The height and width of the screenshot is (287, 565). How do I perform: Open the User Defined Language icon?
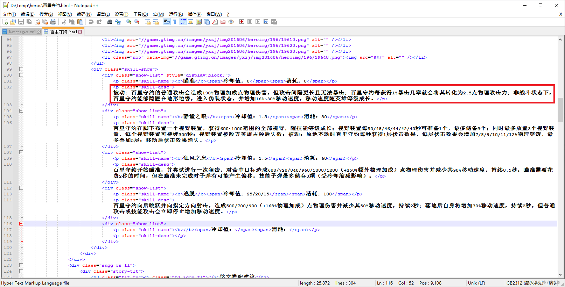pos(191,22)
